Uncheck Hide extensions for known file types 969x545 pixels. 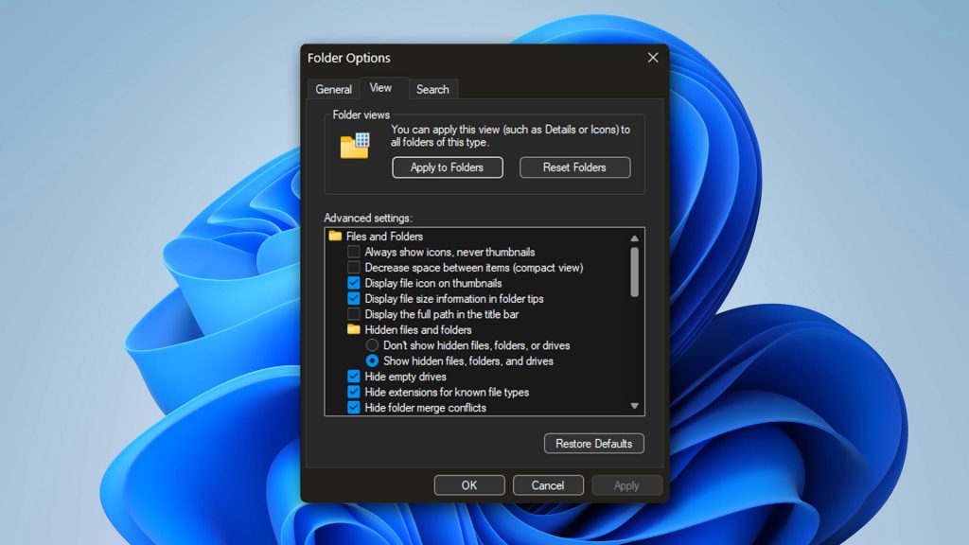(x=356, y=392)
